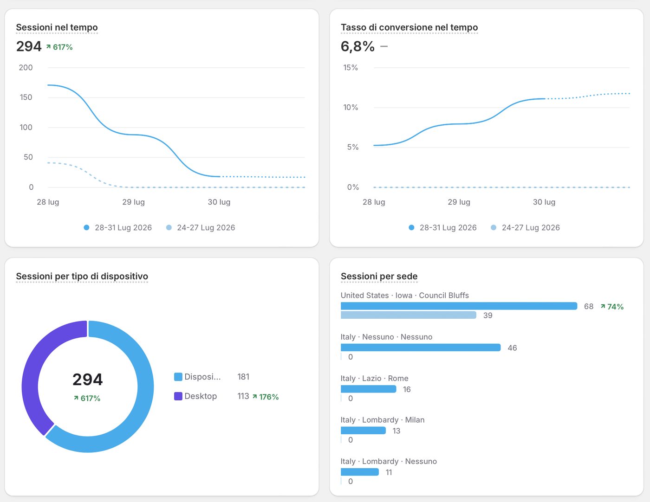The image size is (650, 502).
Task: Click the 176% increase arrow for Desktop
Action: coord(254,397)
